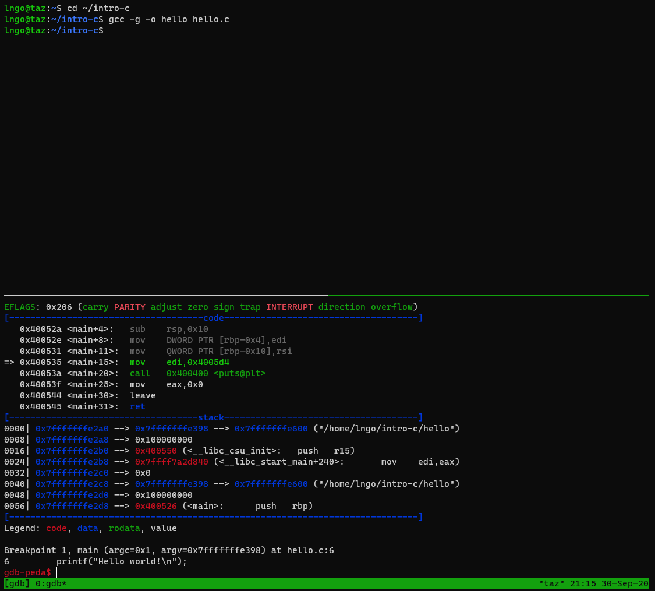Click red address '0x400526' for main
655x591 pixels.
(x=156, y=506)
